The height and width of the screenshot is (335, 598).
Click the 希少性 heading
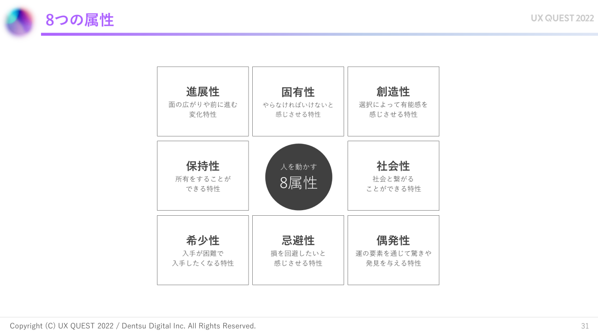(x=203, y=240)
